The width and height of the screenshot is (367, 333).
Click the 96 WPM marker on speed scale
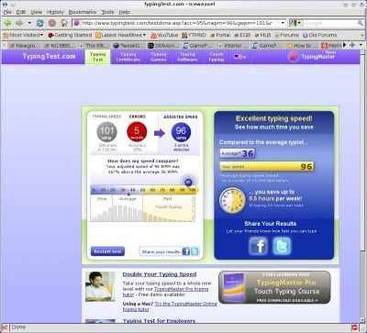(188, 183)
